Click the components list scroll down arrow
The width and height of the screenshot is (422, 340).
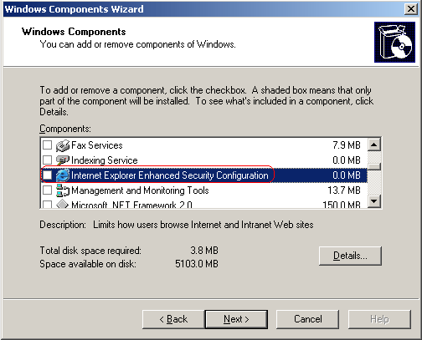(374, 201)
